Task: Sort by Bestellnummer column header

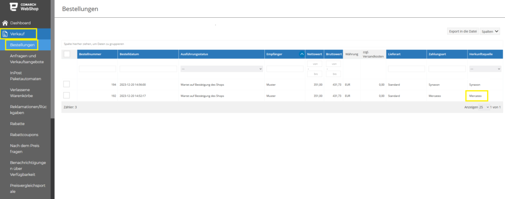Action: point(97,54)
